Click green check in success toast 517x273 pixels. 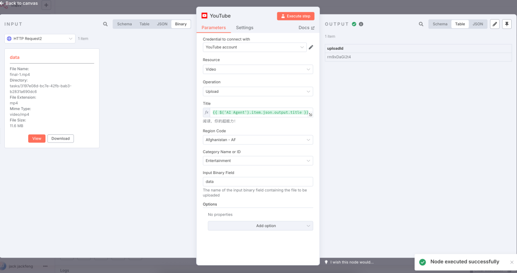tap(422, 262)
